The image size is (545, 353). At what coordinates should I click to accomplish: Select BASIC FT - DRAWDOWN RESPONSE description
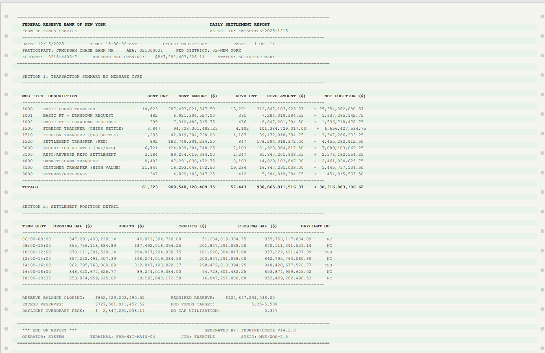tap(79, 122)
